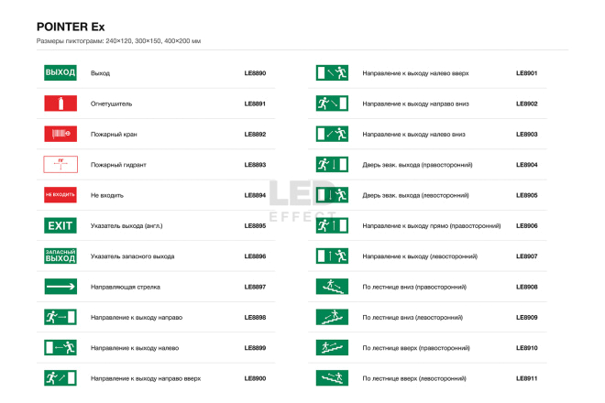Select the green guiding arrow pictogram
Viewport: 605px width, 403px height.
(60, 286)
